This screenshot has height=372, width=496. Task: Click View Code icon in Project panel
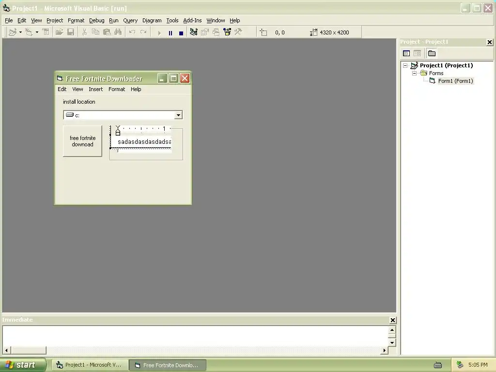(406, 53)
